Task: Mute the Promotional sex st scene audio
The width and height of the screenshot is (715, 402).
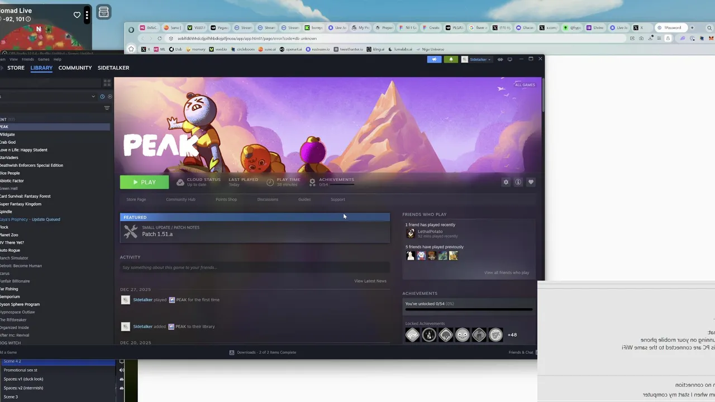Action: (121, 370)
